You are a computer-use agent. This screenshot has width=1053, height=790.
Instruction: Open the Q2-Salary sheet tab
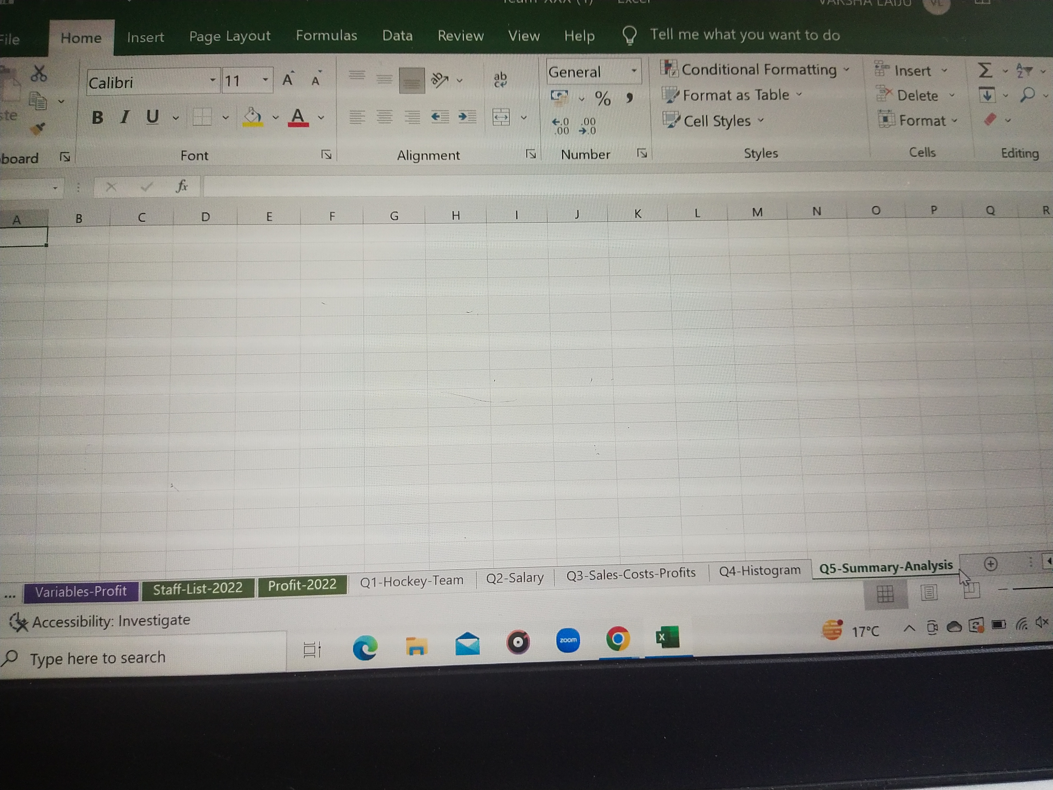515,577
